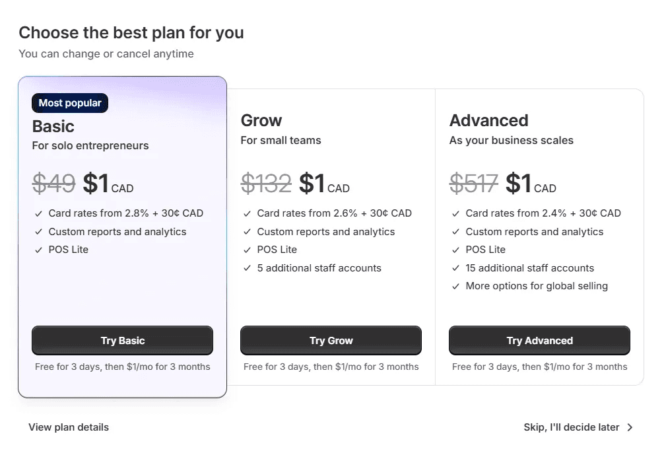Click the checkmark next to POS Lite in Grow
The image size is (666, 461).
pos(247,250)
